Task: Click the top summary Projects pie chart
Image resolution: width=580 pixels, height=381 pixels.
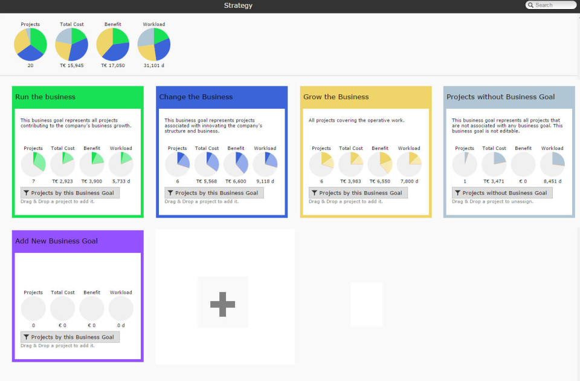Action: click(30, 45)
